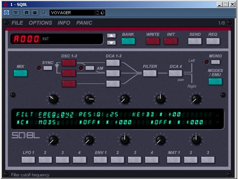The width and height of the screenshot is (238, 179).
Task: Step to the next program with the up arrow
Action: [111, 36]
